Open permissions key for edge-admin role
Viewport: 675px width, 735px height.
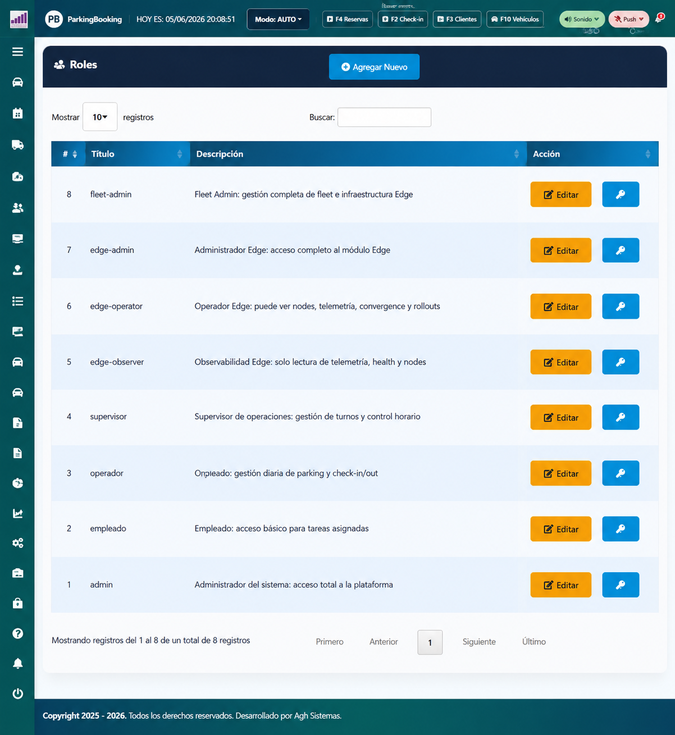pyautogui.click(x=621, y=250)
